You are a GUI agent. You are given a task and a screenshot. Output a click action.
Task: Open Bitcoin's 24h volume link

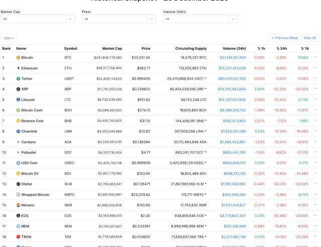(x=232, y=58)
